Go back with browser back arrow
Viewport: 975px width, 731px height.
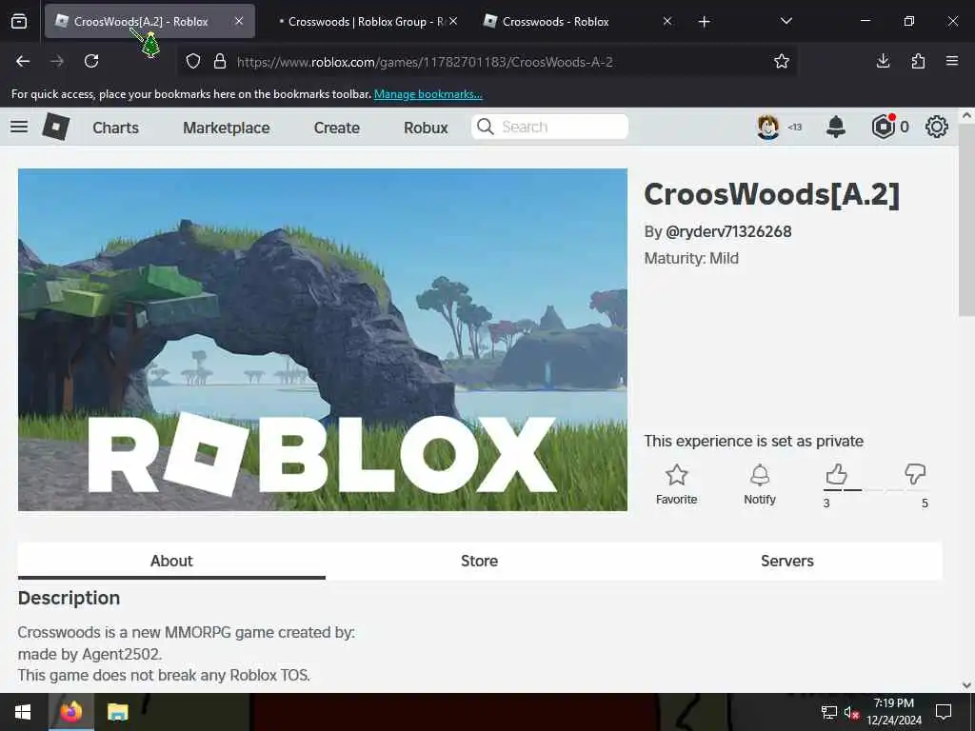click(23, 61)
